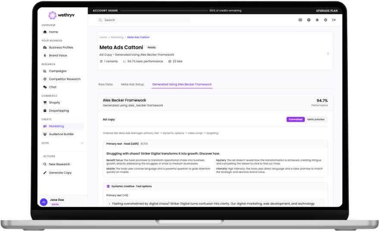Click the UPGRADE PLAN link
The width and height of the screenshot is (379, 231).
tap(327, 10)
